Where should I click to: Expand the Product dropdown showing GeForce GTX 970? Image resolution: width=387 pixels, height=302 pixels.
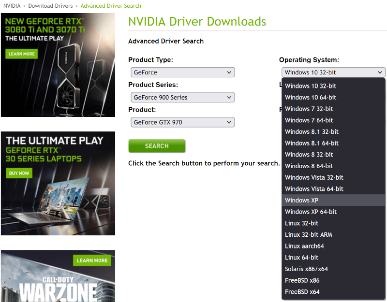click(182, 122)
